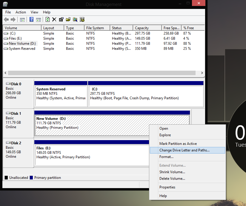Click the 88 % free cell
The width and height of the screenshot is (246, 206).
[187, 44]
